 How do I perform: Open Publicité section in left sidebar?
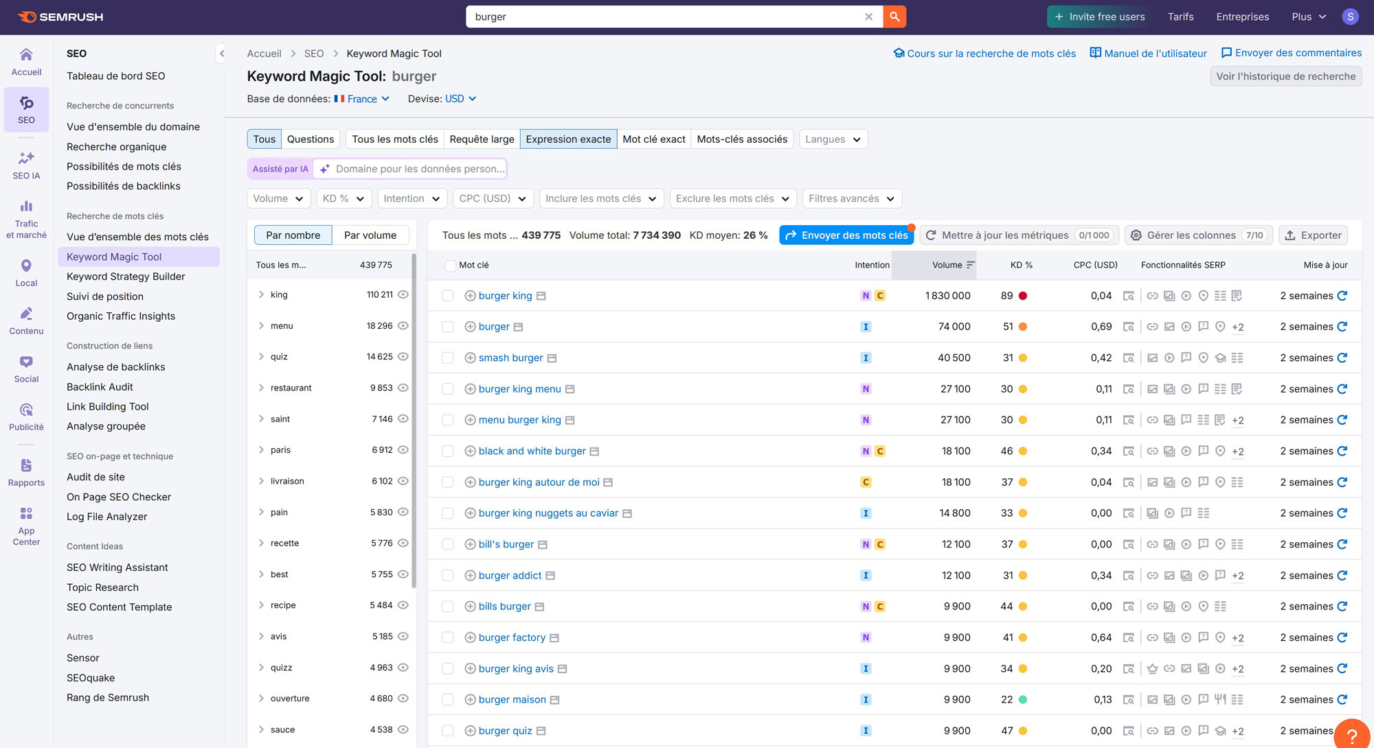(26, 417)
